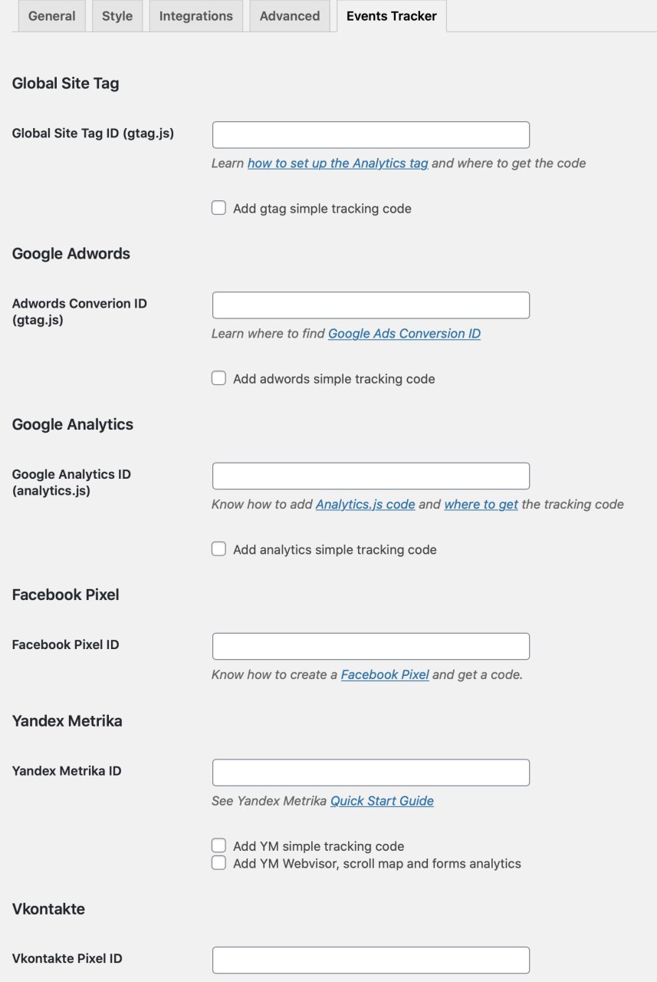Viewport: 657px width, 982px height.
Task: Open the Quick Start Guide link
Action: tap(383, 801)
